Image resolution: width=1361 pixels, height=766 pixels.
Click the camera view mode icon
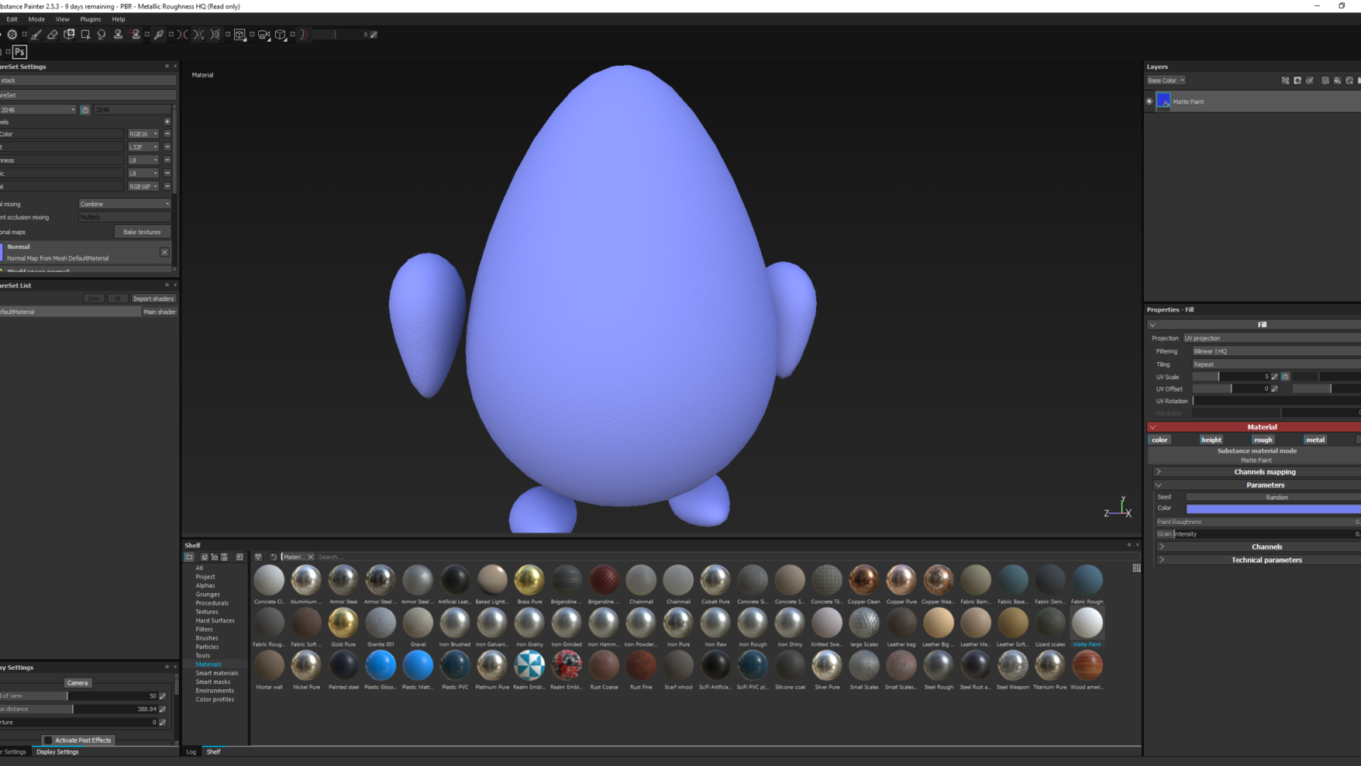tap(264, 34)
